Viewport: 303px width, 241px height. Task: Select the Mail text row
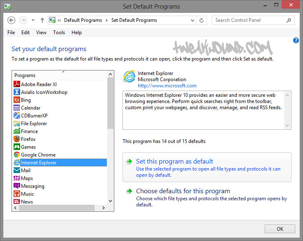[x=26, y=170]
